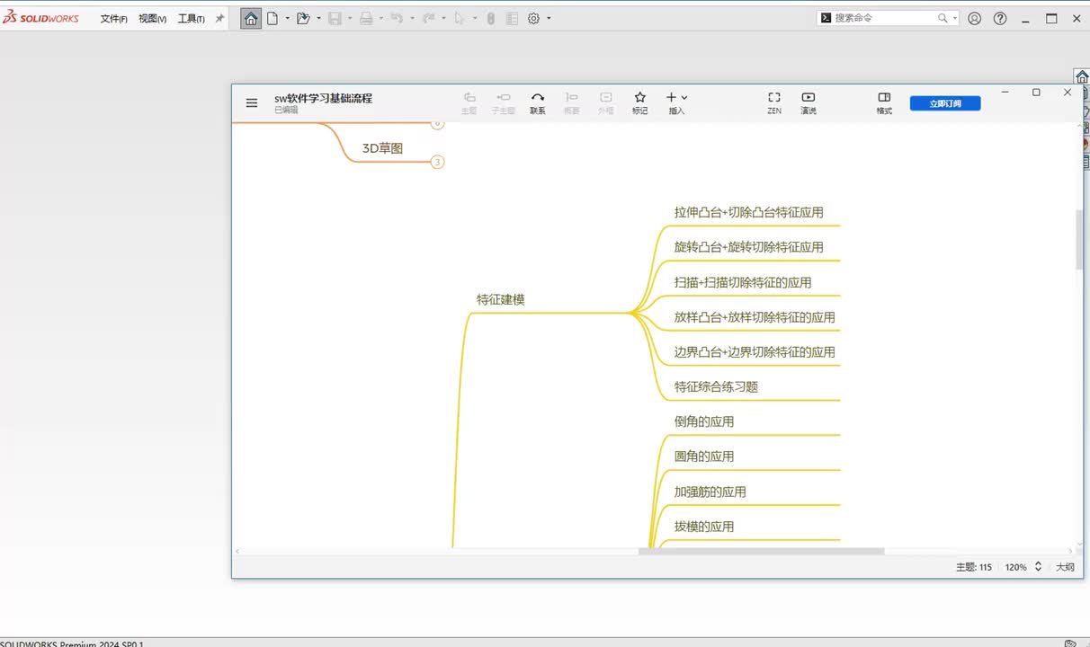This screenshot has height=647, width=1090.
Task: Start 演说 pitch mode
Action: pyautogui.click(x=808, y=102)
